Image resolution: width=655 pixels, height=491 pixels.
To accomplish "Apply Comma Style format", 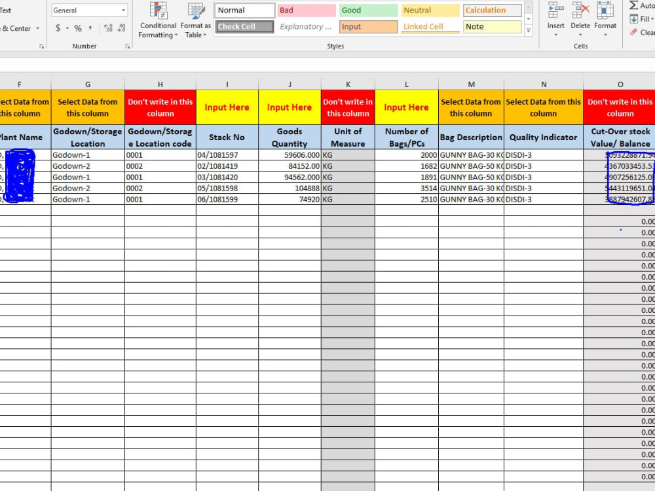I will 90,28.
